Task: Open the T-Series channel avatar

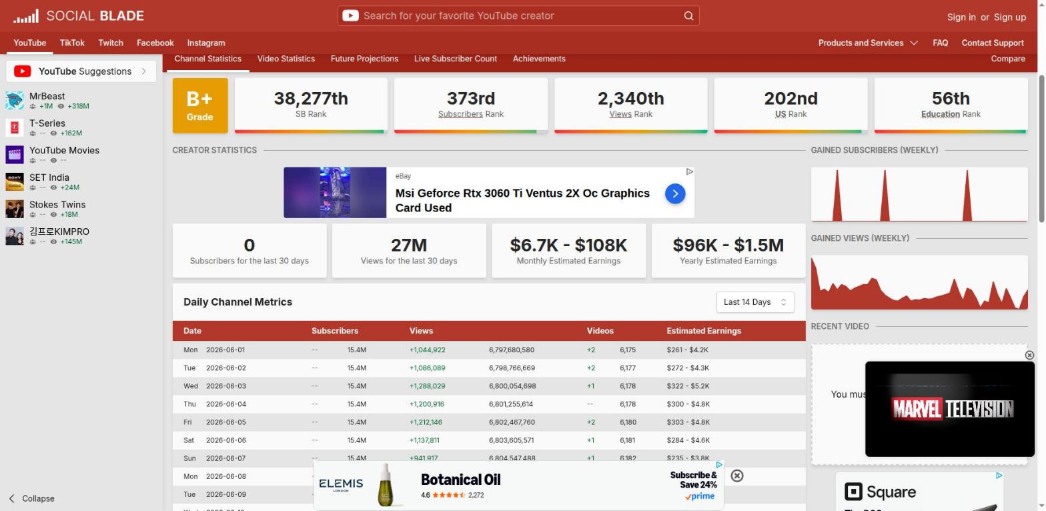Action: pos(15,127)
